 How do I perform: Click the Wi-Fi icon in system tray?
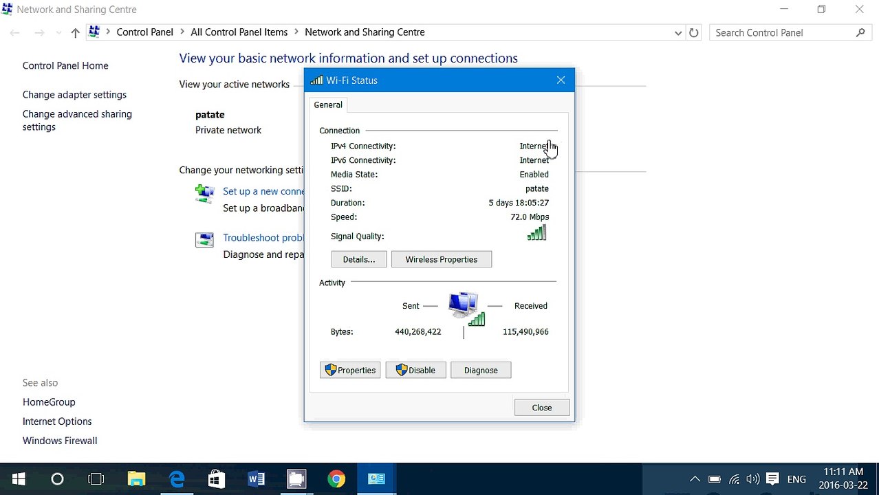pyautogui.click(x=734, y=479)
